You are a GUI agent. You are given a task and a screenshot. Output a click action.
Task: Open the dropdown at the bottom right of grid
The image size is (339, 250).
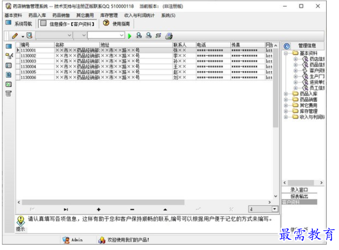pyautogui.click(x=275, y=209)
